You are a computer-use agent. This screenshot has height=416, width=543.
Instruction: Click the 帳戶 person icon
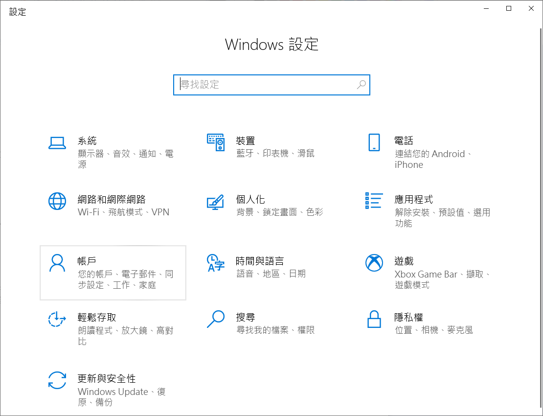[57, 263]
